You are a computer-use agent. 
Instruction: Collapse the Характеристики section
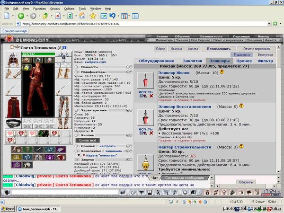click(x=76, y=110)
